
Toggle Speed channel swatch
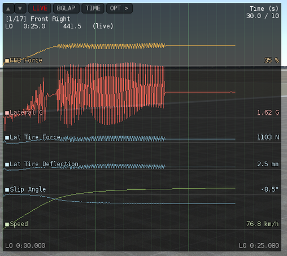(x=7, y=224)
